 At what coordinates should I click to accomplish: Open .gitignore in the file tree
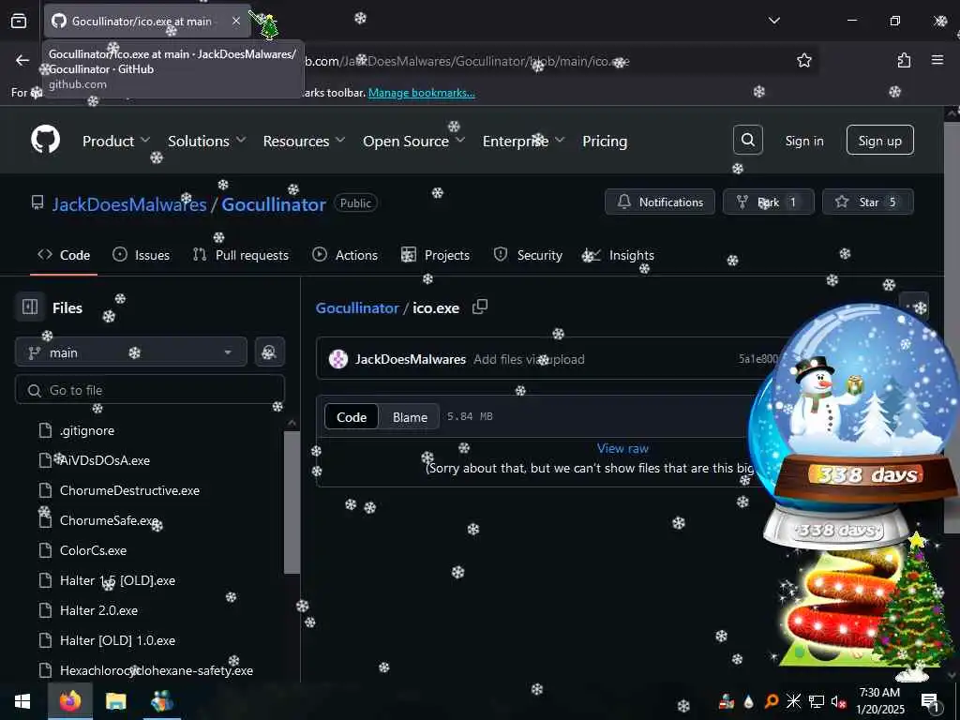point(86,430)
